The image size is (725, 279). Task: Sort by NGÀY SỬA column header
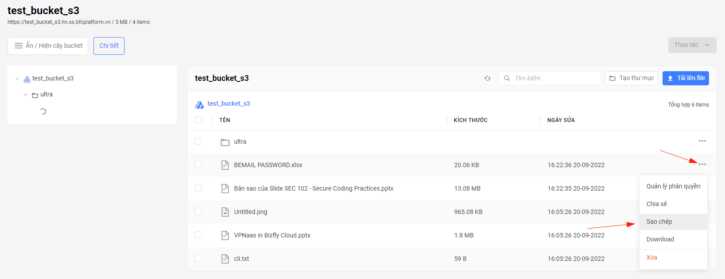point(561,120)
